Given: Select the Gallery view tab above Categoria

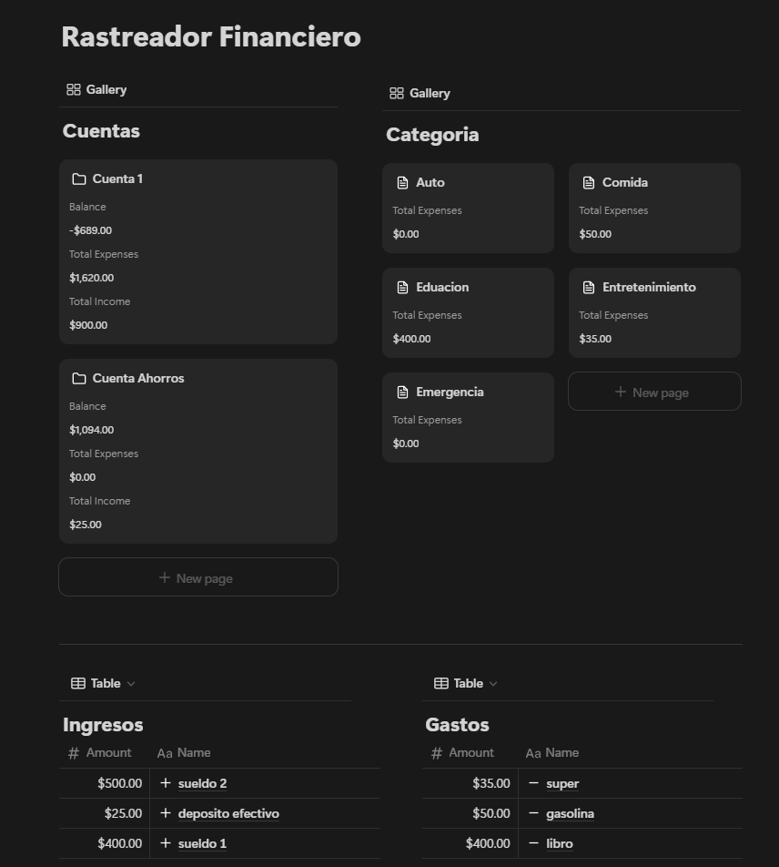Looking at the screenshot, I should point(420,93).
